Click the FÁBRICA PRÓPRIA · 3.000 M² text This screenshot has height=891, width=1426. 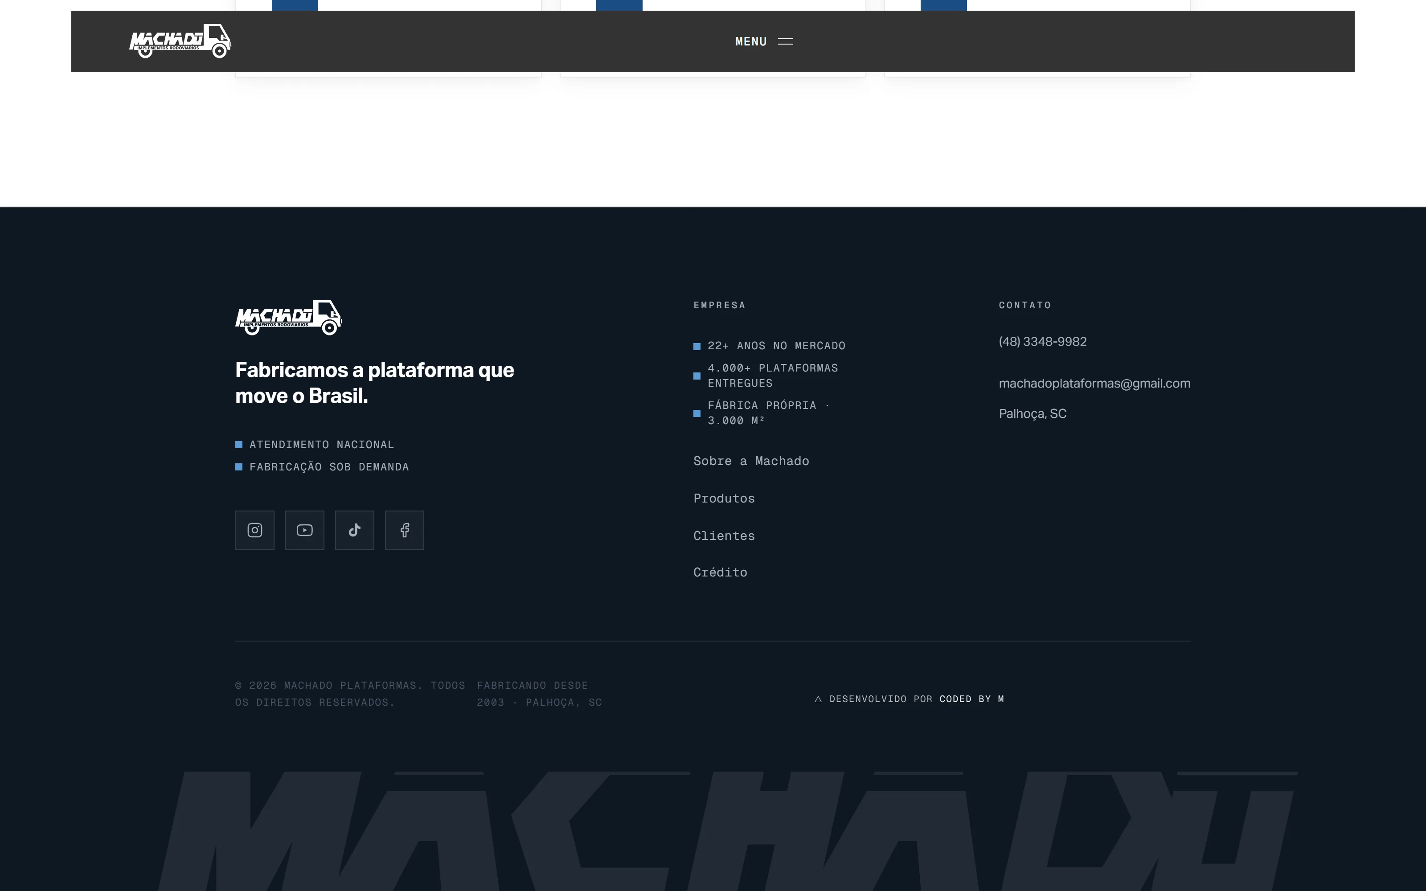pos(769,413)
